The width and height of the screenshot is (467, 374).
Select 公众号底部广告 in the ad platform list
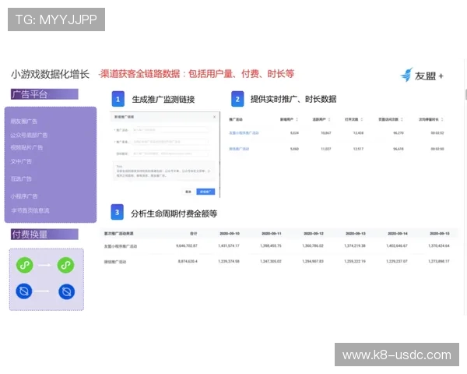click(x=29, y=135)
